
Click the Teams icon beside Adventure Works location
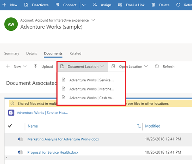11,113
